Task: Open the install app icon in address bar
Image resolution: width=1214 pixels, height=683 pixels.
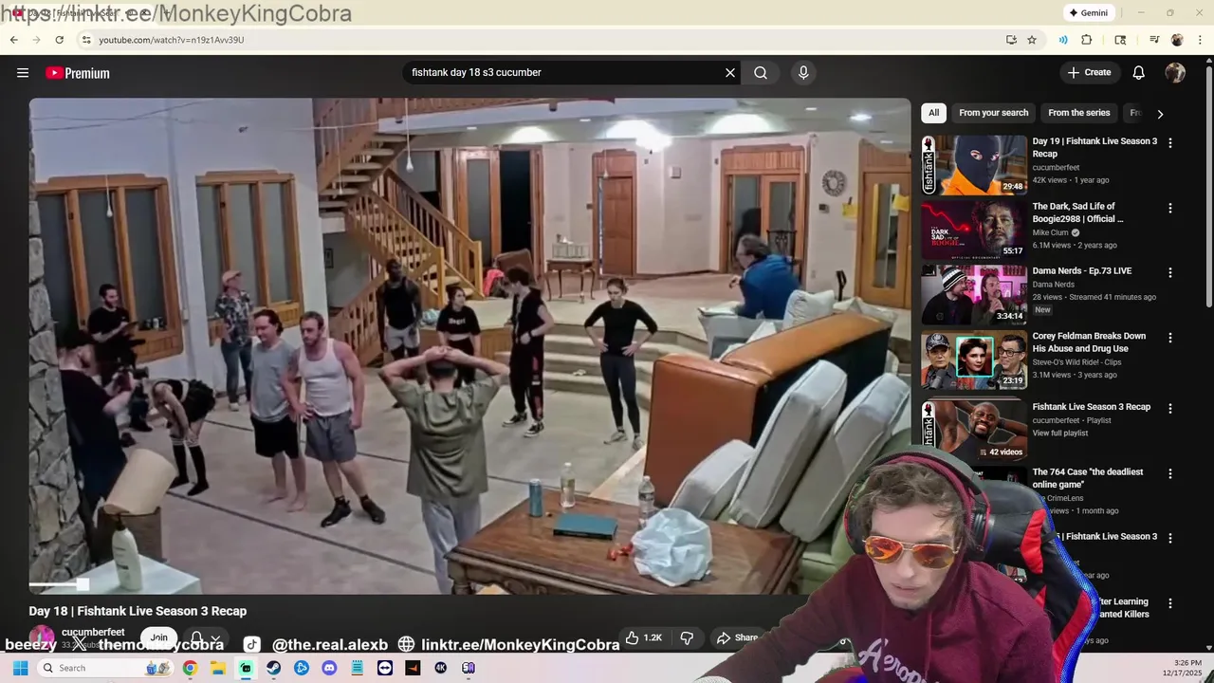Action: [1011, 40]
